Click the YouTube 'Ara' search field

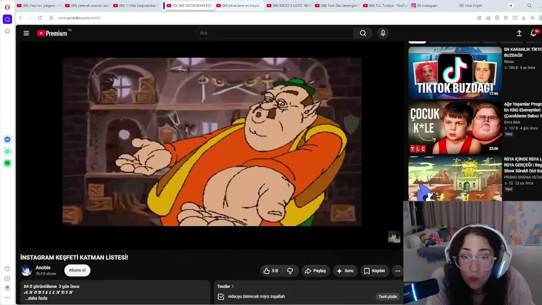(274, 33)
